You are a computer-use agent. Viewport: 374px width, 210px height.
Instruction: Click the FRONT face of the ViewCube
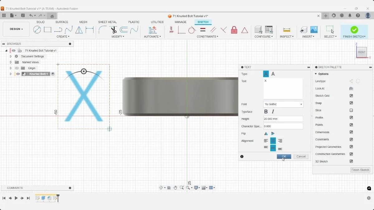click(x=362, y=52)
